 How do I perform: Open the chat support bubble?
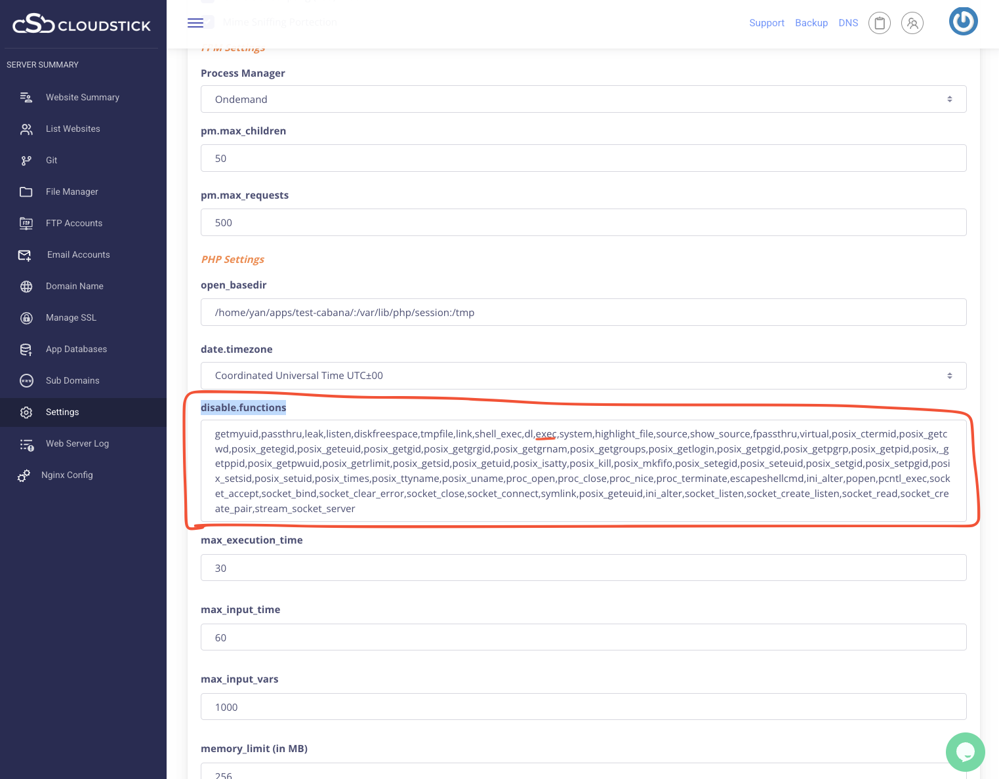tap(965, 751)
